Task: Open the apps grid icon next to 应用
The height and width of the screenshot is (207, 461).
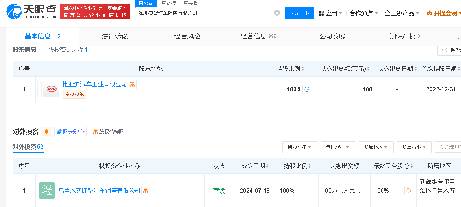Action: pos(321,13)
